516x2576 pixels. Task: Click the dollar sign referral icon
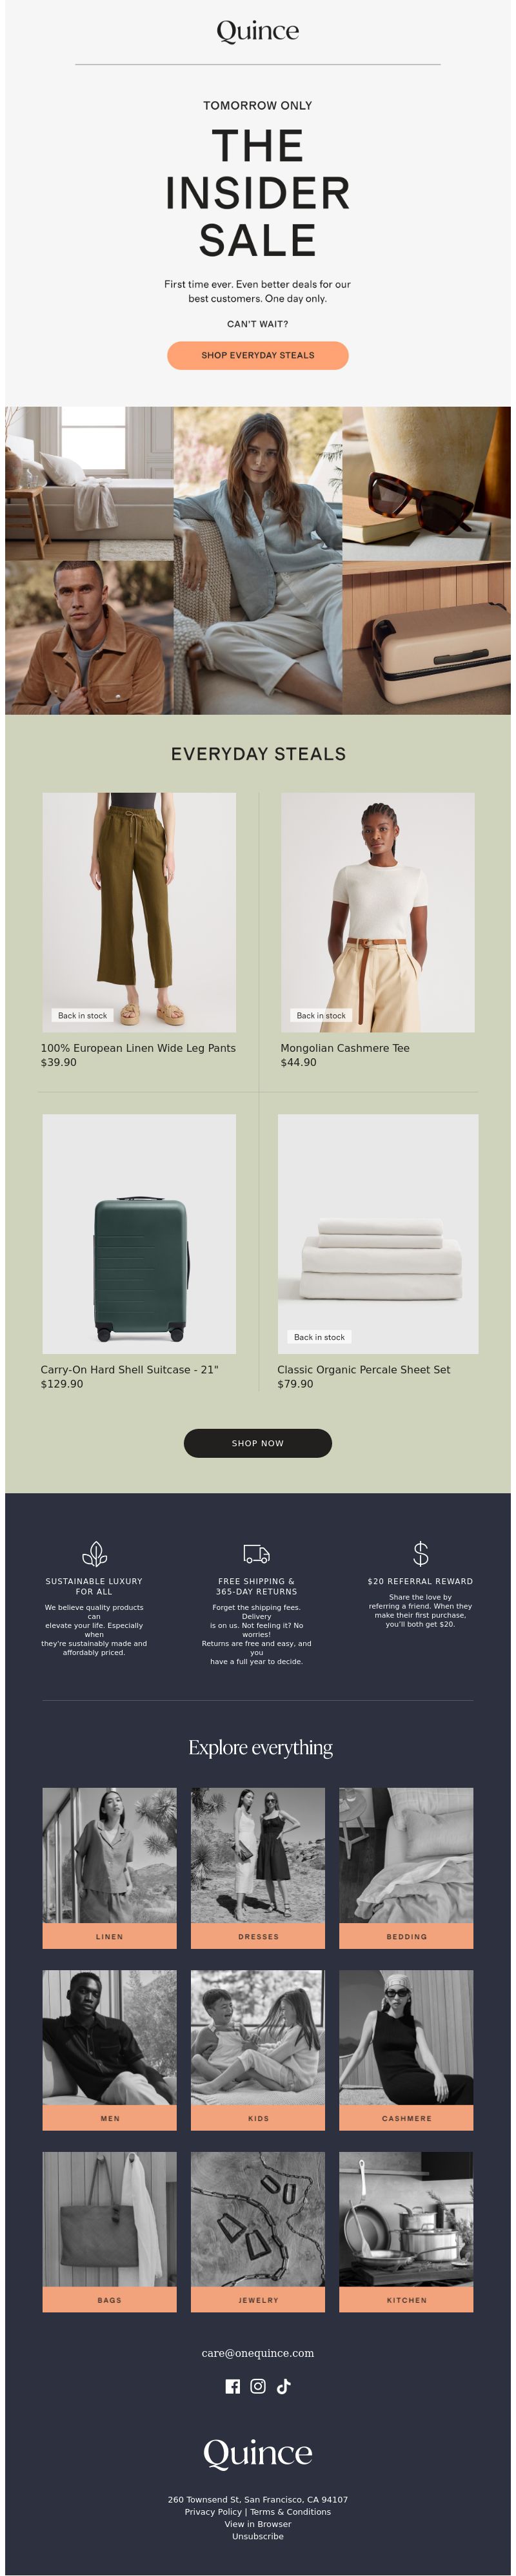(x=421, y=1553)
